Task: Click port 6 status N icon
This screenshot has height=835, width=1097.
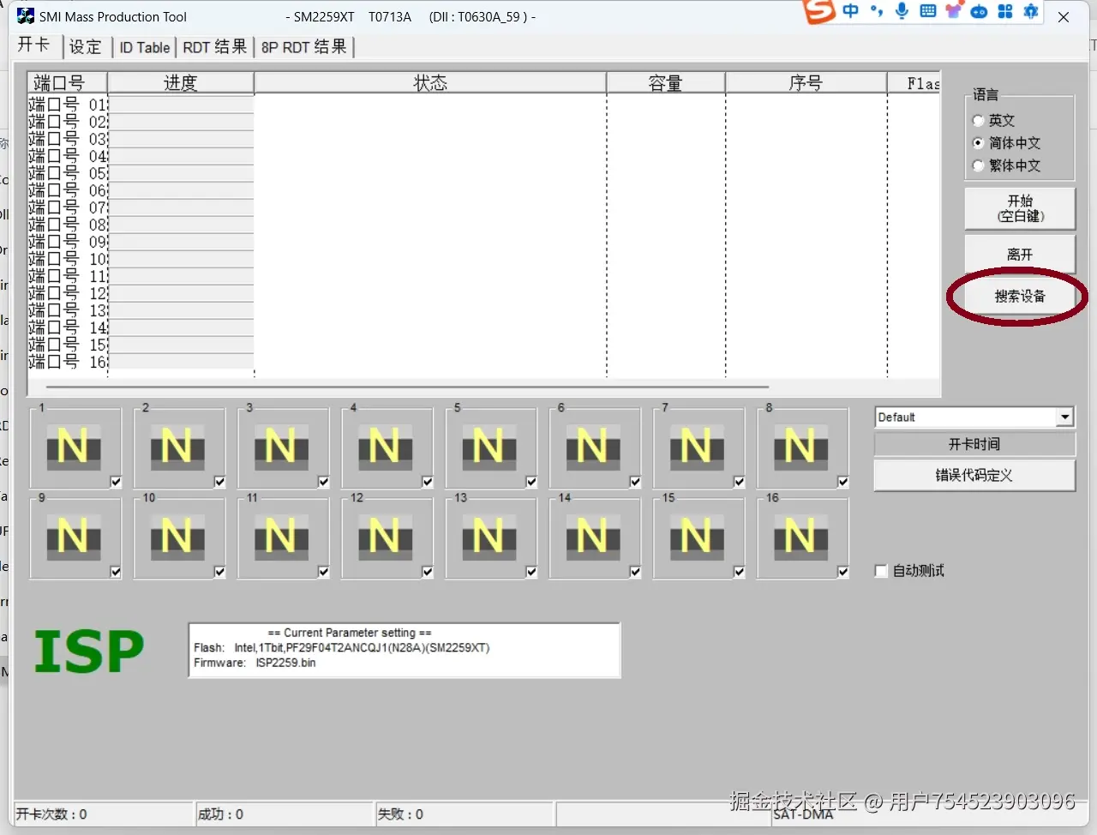Action: [x=593, y=448]
